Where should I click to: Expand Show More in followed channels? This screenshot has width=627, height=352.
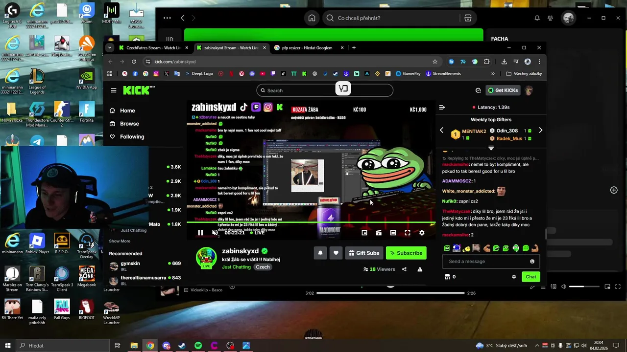[x=120, y=241]
